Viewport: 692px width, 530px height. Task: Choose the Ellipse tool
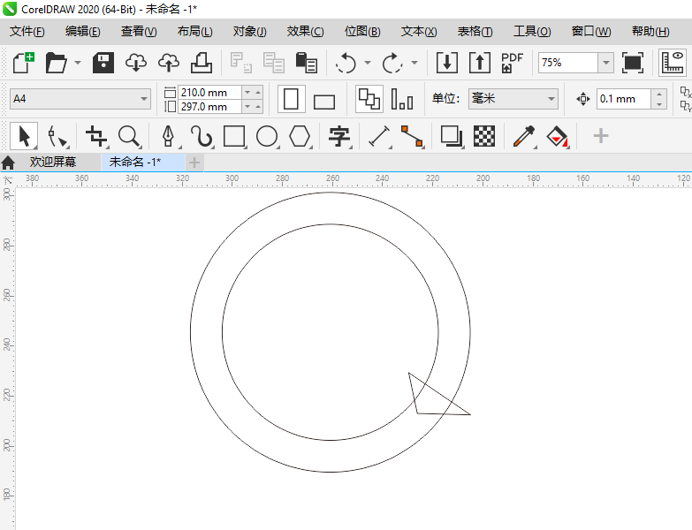(267, 136)
